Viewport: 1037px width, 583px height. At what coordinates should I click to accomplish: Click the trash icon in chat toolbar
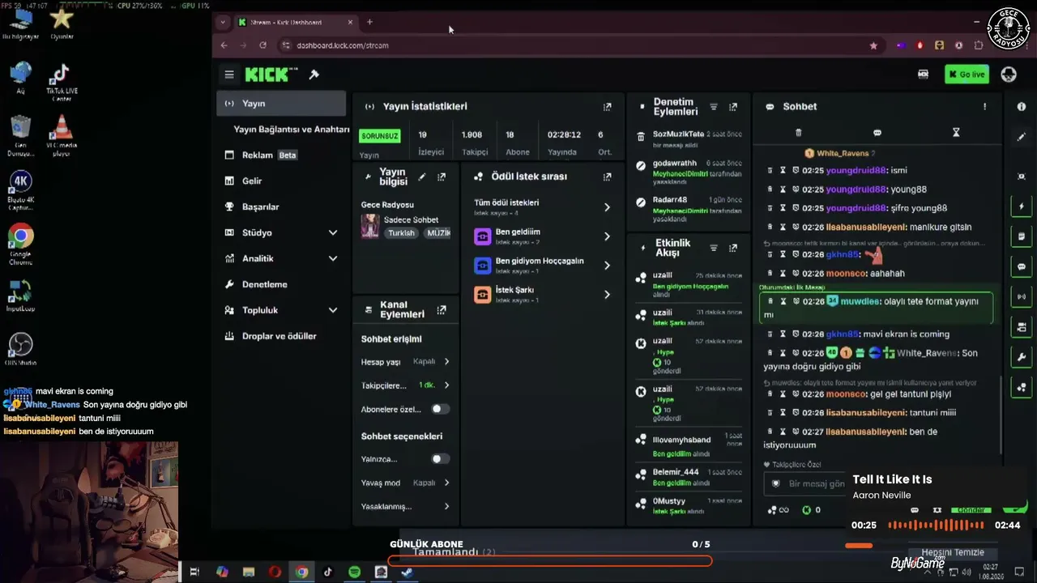(798, 132)
